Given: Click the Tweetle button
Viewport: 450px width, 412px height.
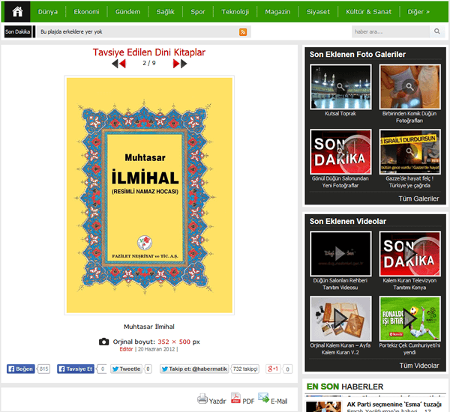Looking at the screenshot, I should (126, 369).
